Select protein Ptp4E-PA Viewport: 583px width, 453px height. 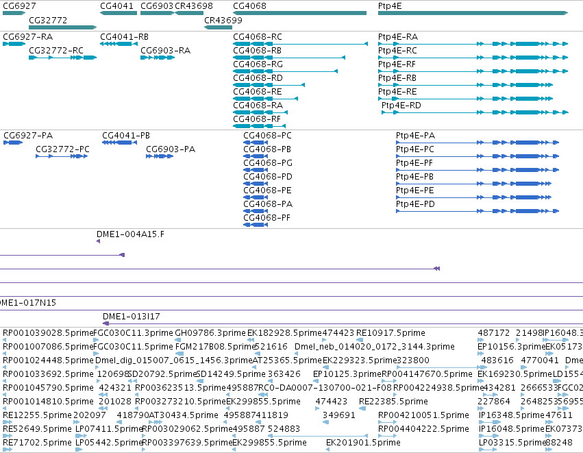[477, 143]
